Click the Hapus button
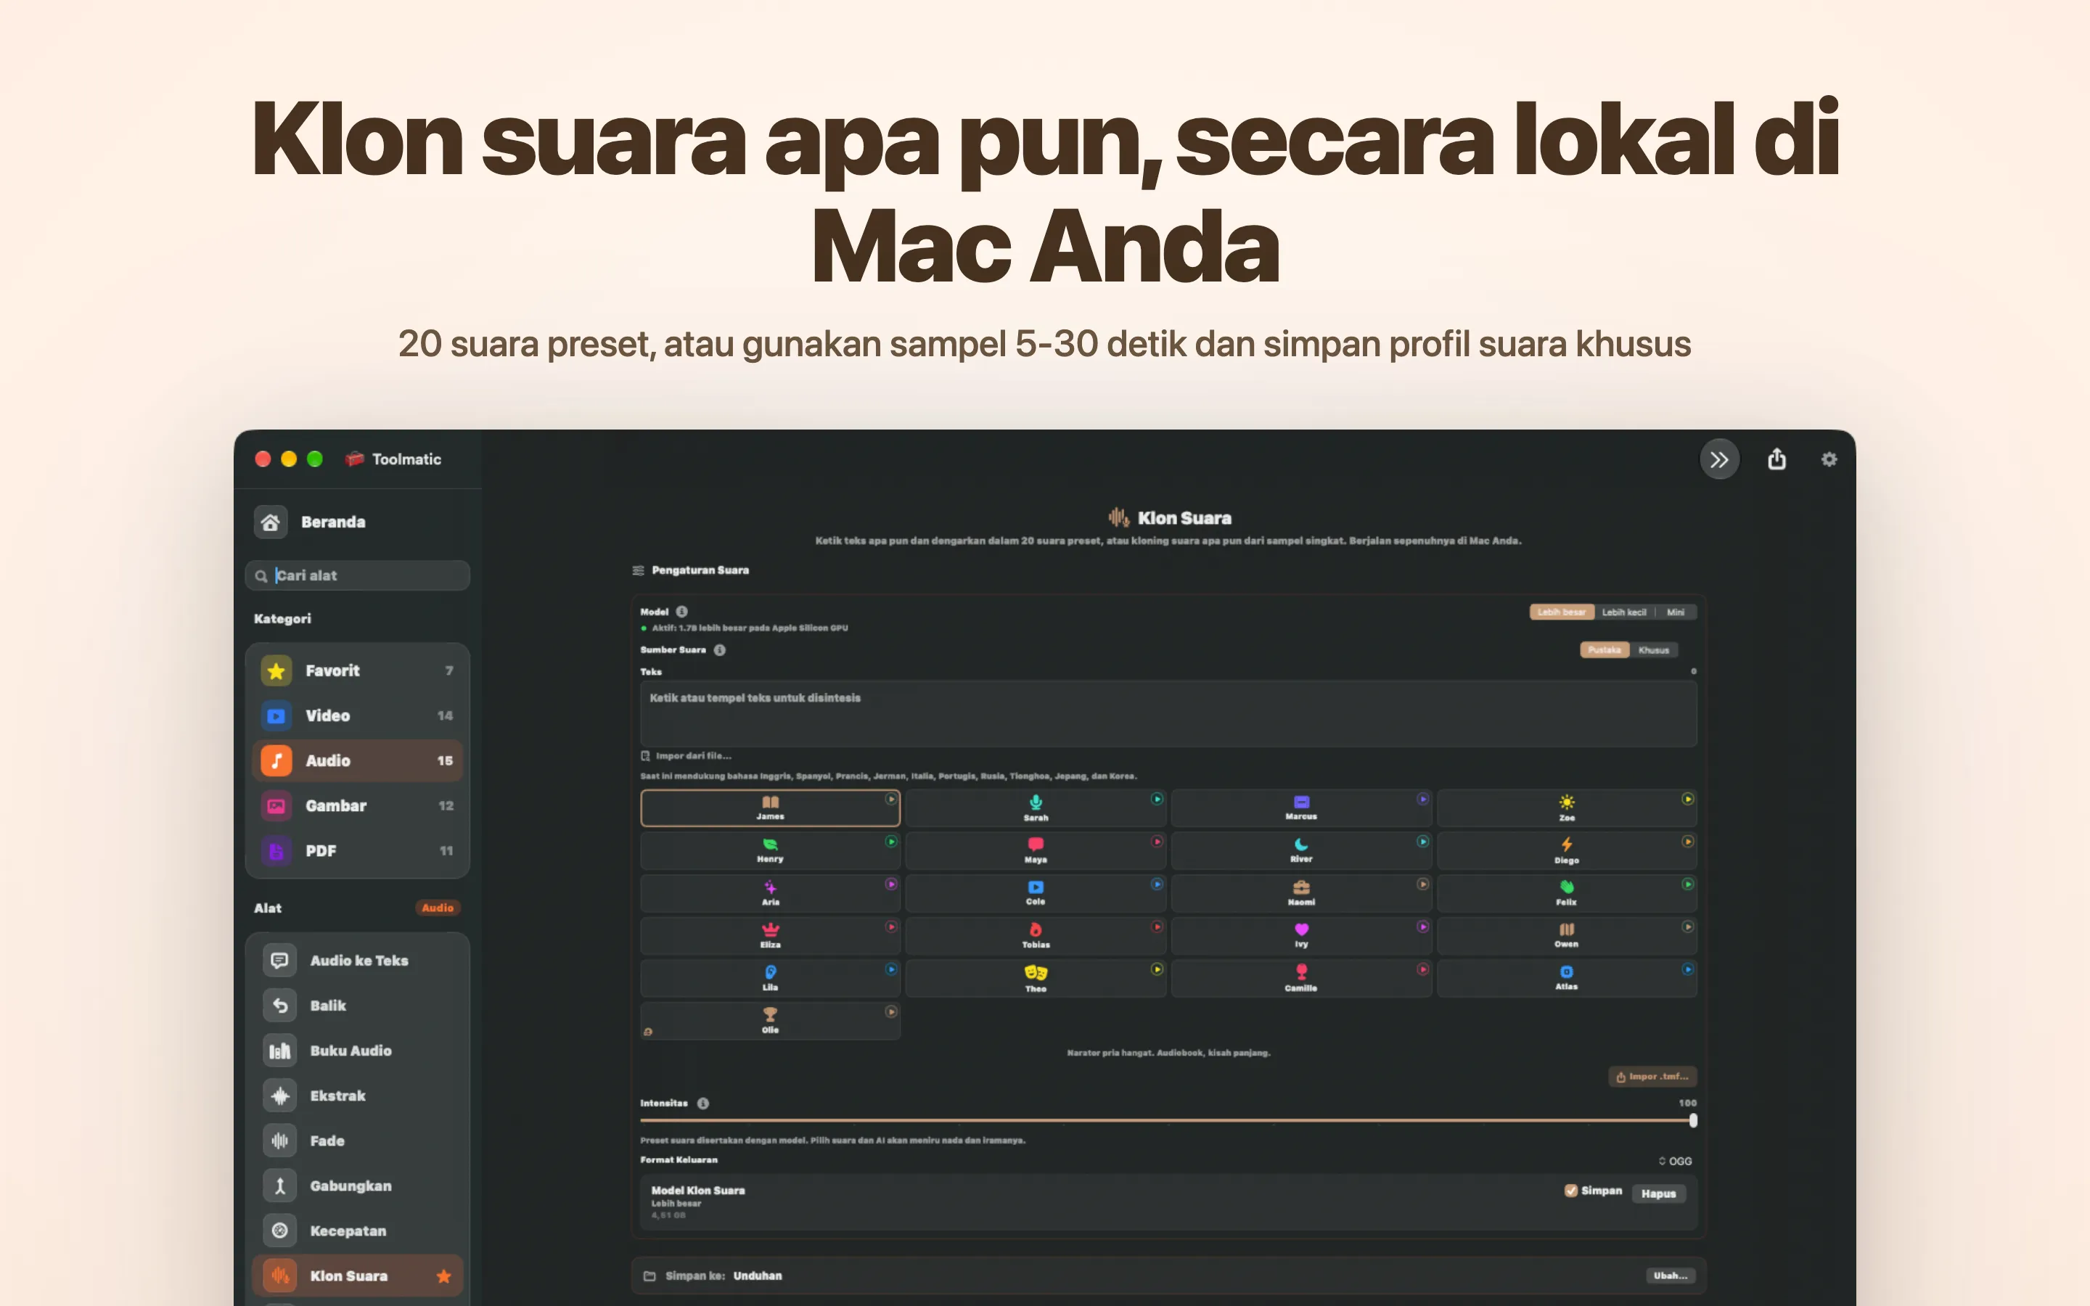The image size is (2090, 1306). click(1658, 1194)
